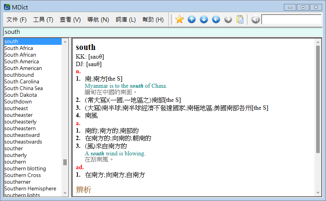
Task: Click example 'A south wind is blowing.'
Action: pyautogui.click(x=115, y=153)
